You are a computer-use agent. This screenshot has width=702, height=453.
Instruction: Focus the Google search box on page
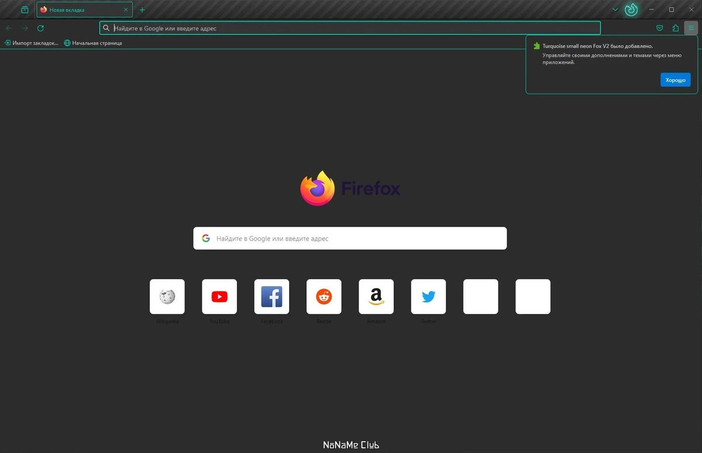(350, 238)
